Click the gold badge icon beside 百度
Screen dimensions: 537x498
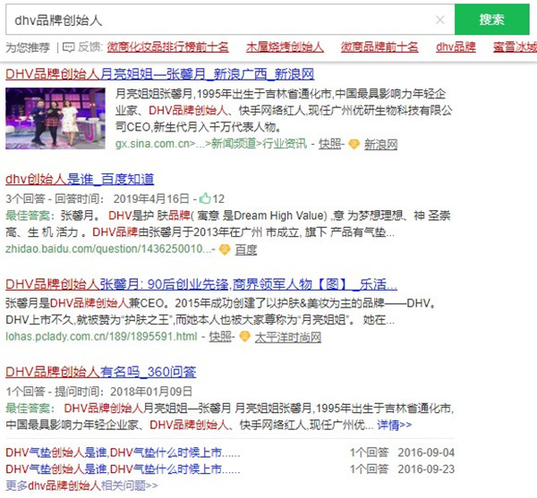click(x=225, y=249)
